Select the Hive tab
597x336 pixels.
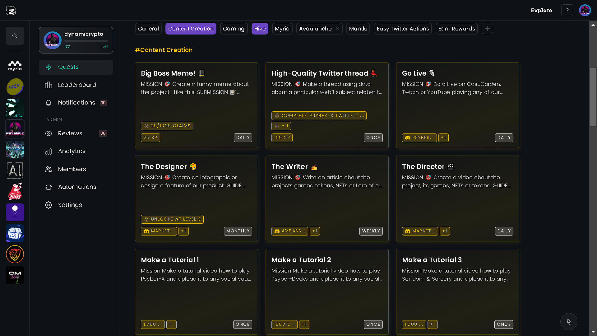coord(260,29)
